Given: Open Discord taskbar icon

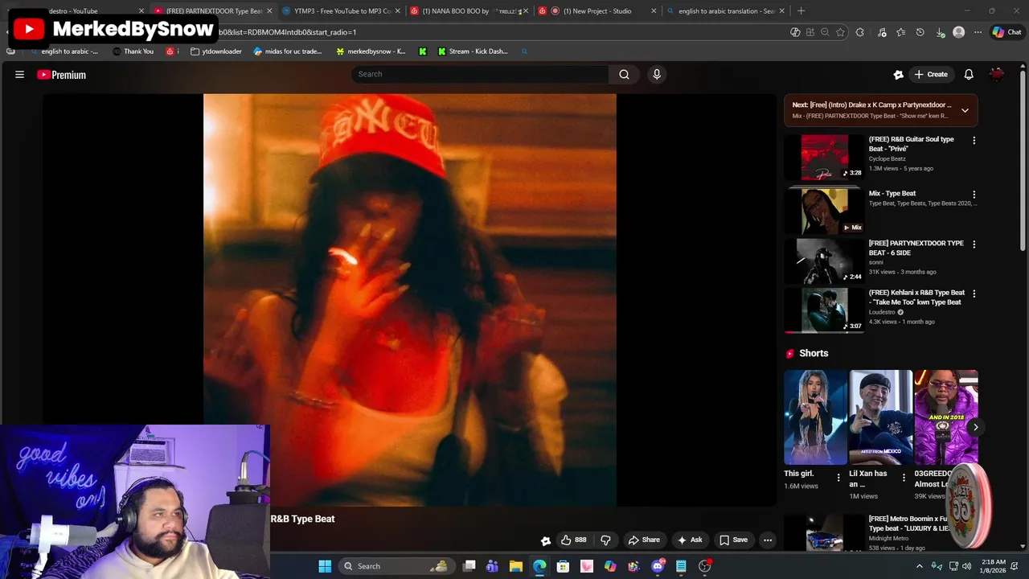Looking at the screenshot, I should click(658, 566).
